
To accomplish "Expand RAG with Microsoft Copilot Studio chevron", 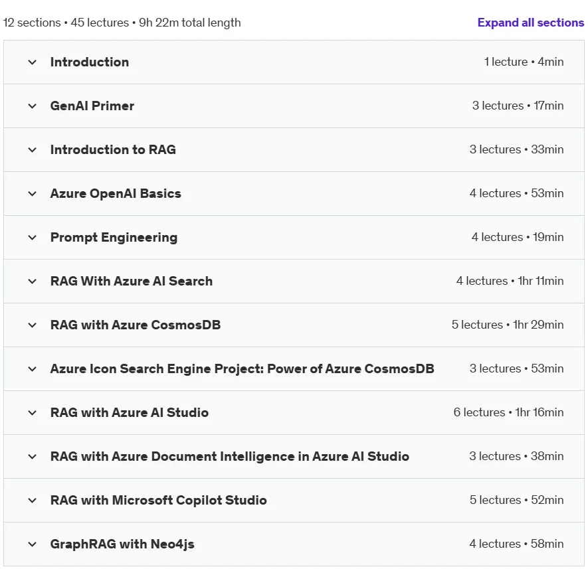I will tap(33, 501).
